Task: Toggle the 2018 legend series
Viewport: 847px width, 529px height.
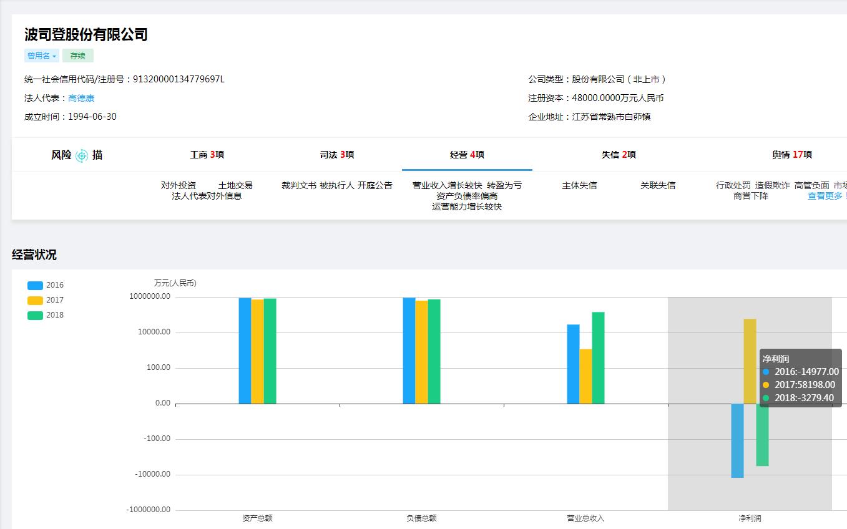Action: point(46,315)
